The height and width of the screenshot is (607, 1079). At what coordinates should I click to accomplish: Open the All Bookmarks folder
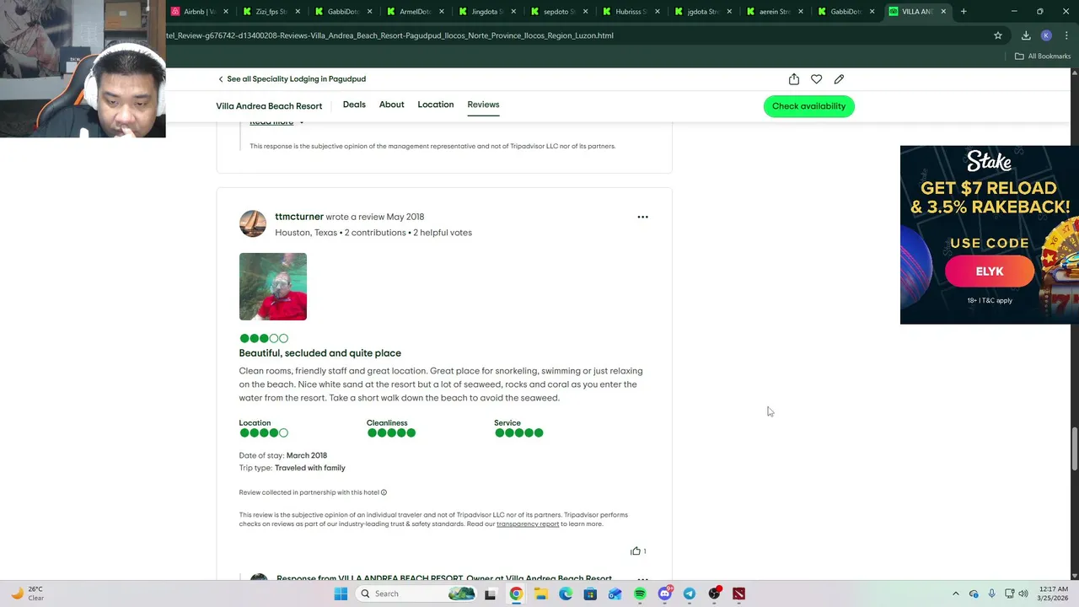click(x=1043, y=56)
